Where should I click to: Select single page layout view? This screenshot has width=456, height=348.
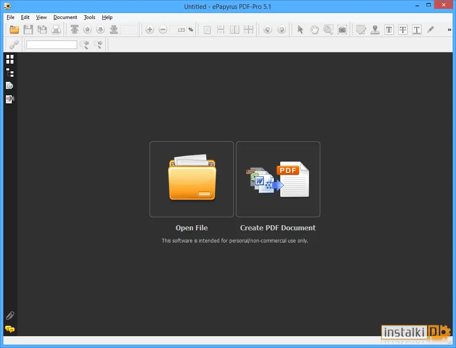pos(207,30)
